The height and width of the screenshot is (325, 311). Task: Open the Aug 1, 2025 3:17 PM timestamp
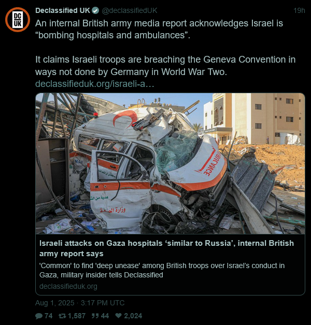80,303
